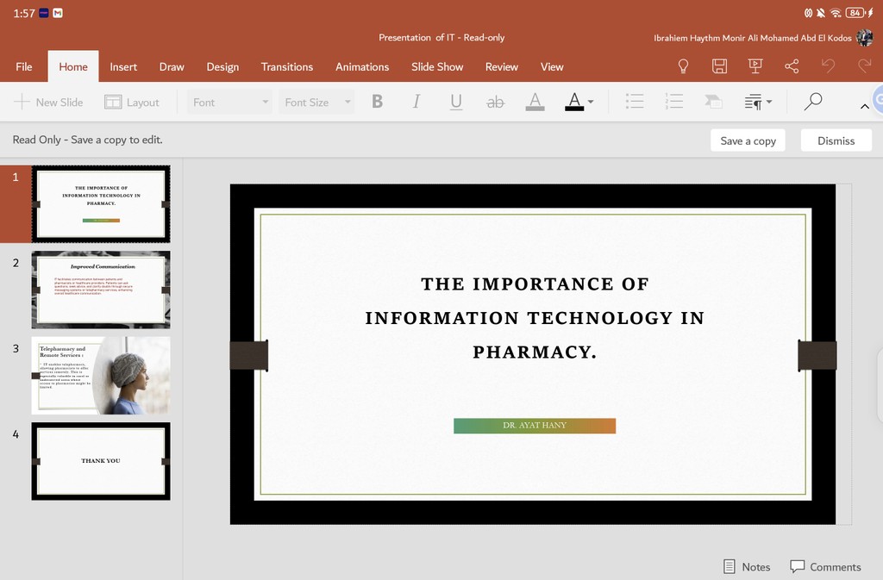Image resolution: width=883 pixels, height=580 pixels.
Task: Expand the Font Size dropdown
Action: 348,102
